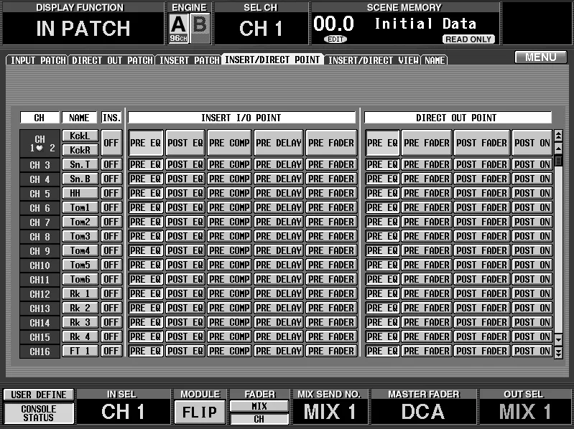The width and height of the screenshot is (574, 429).
Task: Nudge channel list down one step with arrow
Action: click(558, 340)
